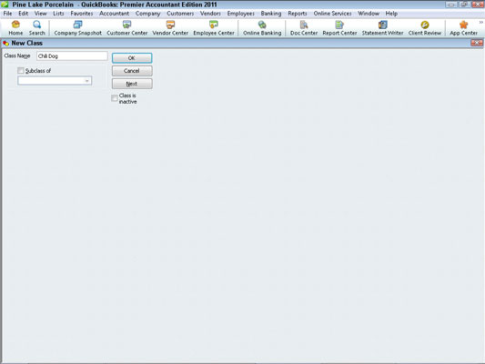Enable the Subclass of checkbox
This screenshot has width=485, height=364.
pos(21,71)
